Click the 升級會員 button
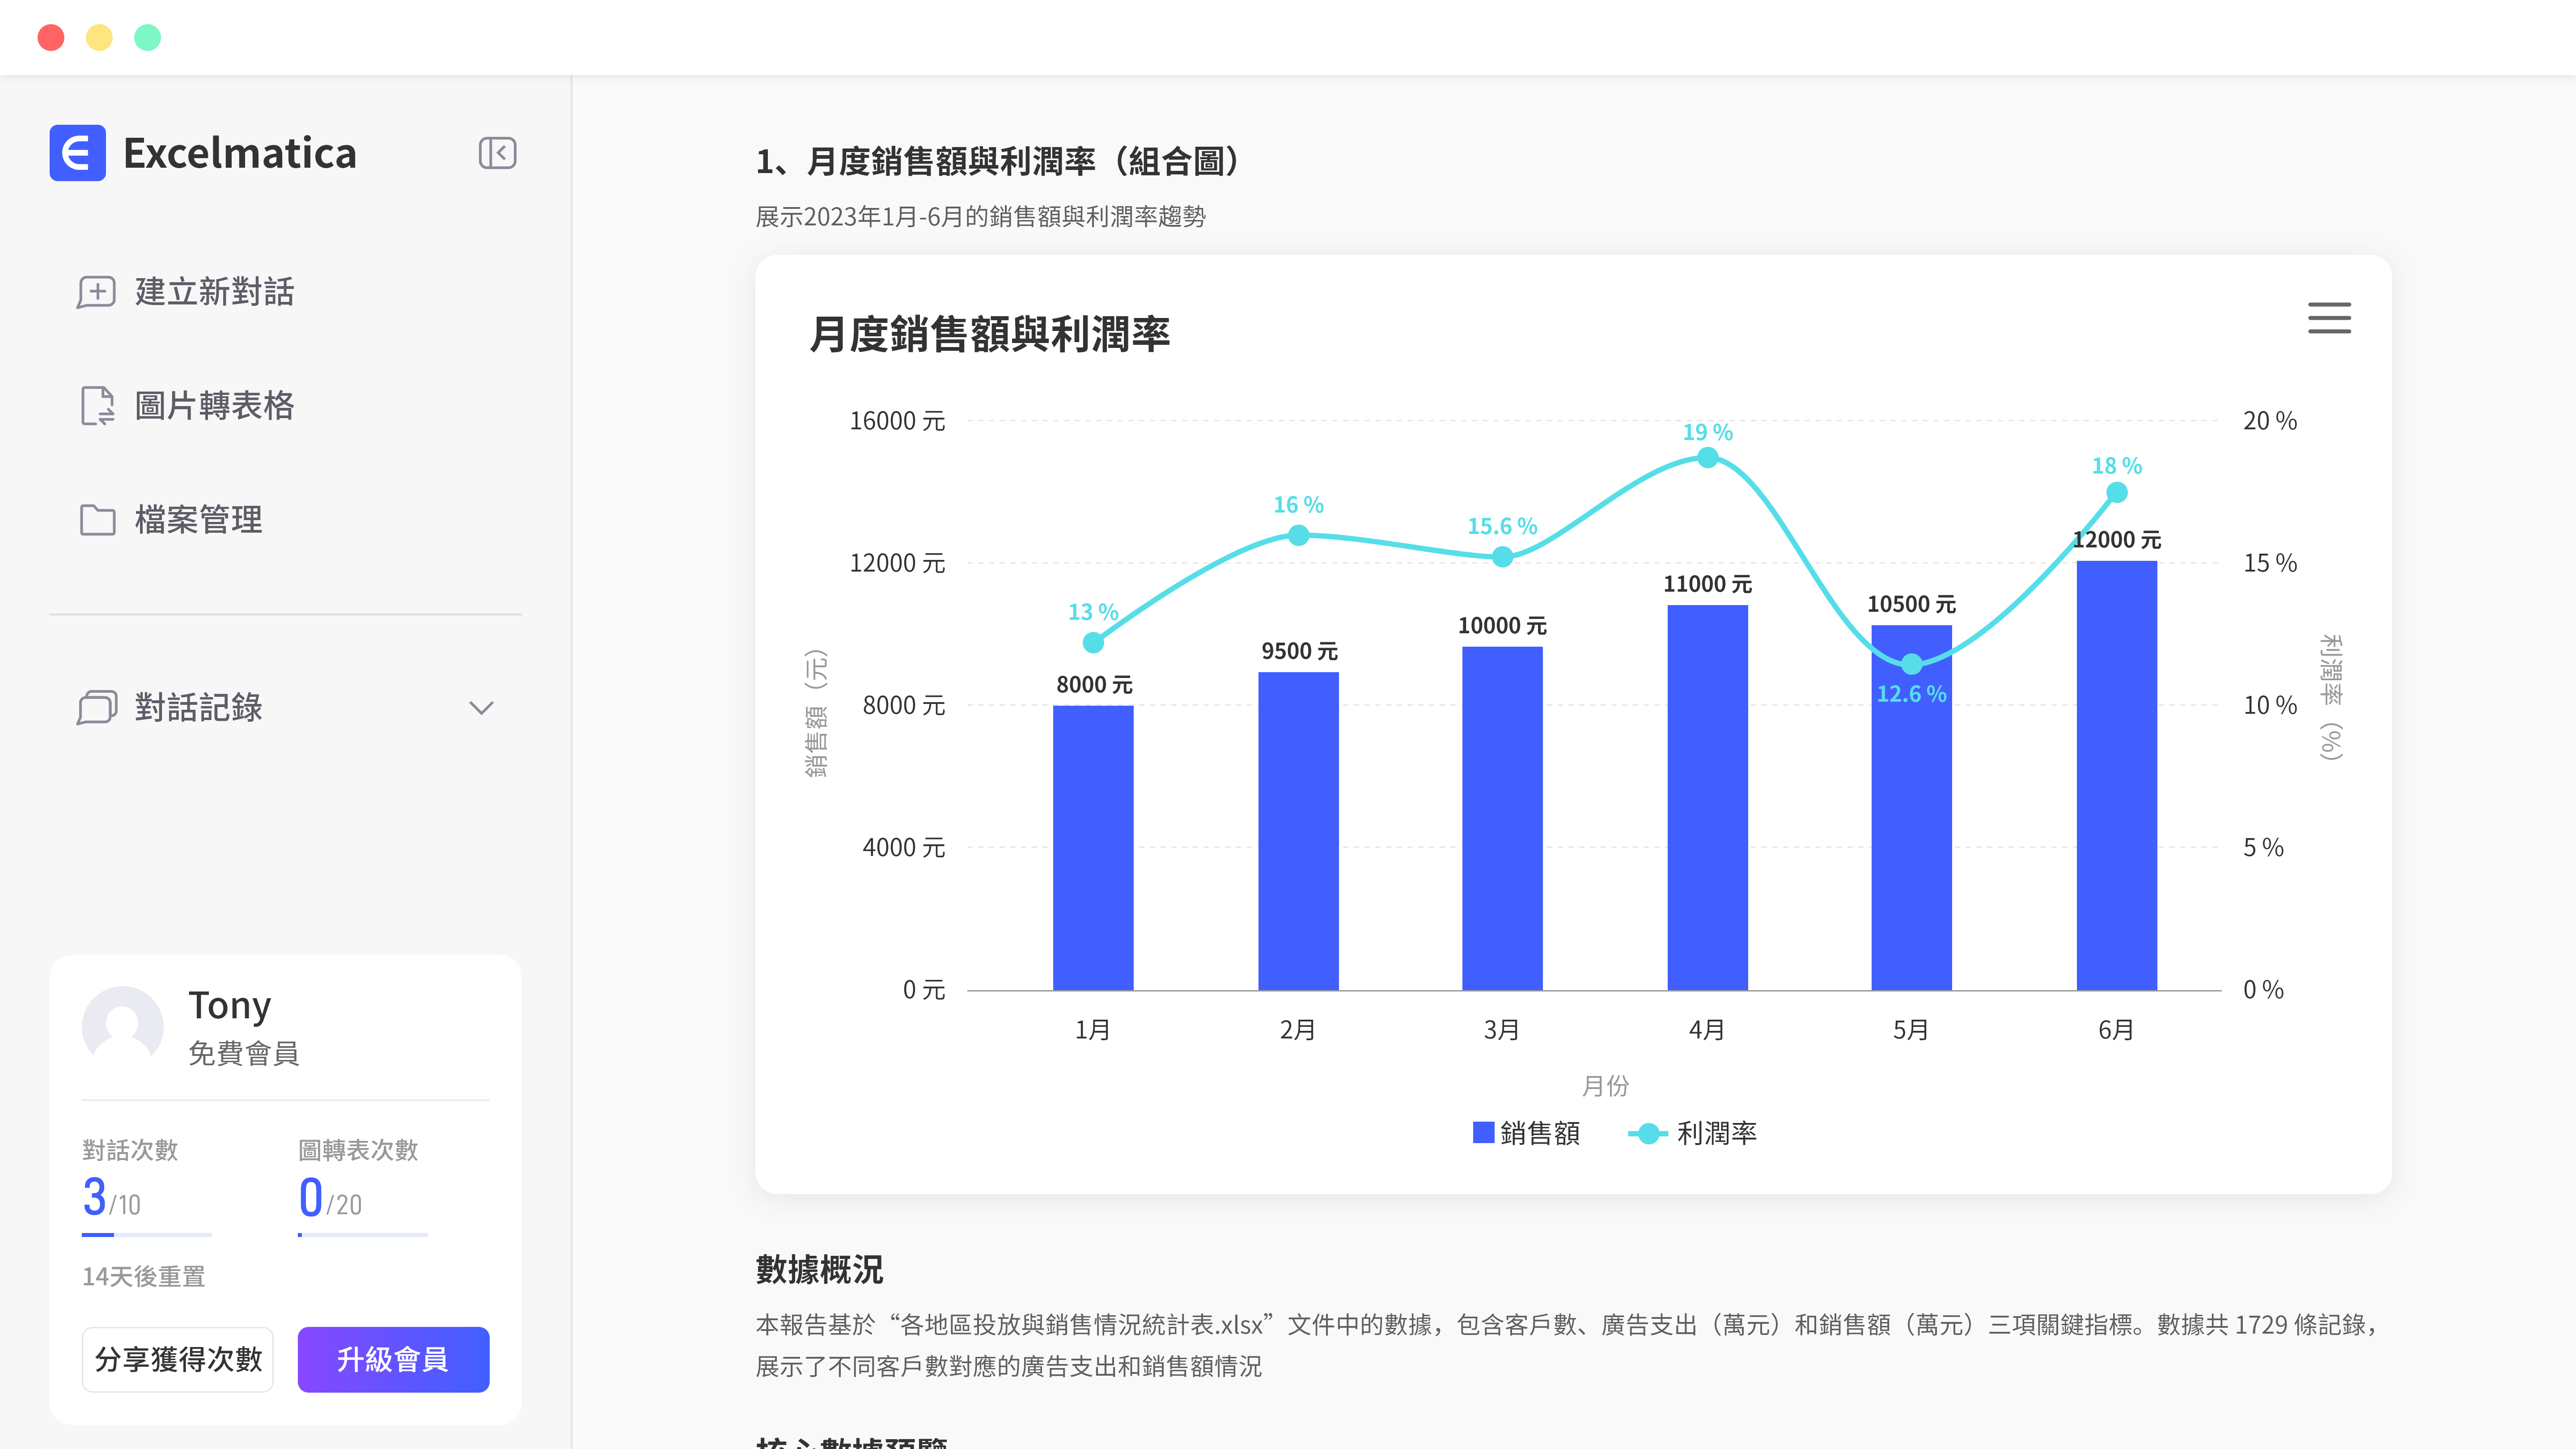This screenshot has height=1449, width=2576. coord(393,1359)
